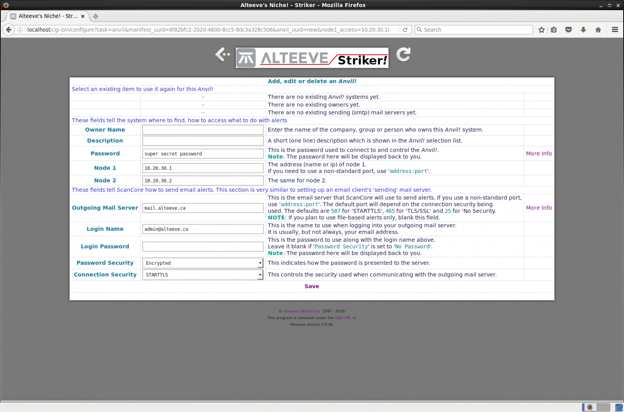This screenshot has width=624, height=412.
Task: Click Save to submit the Anvil form
Action: point(312,286)
